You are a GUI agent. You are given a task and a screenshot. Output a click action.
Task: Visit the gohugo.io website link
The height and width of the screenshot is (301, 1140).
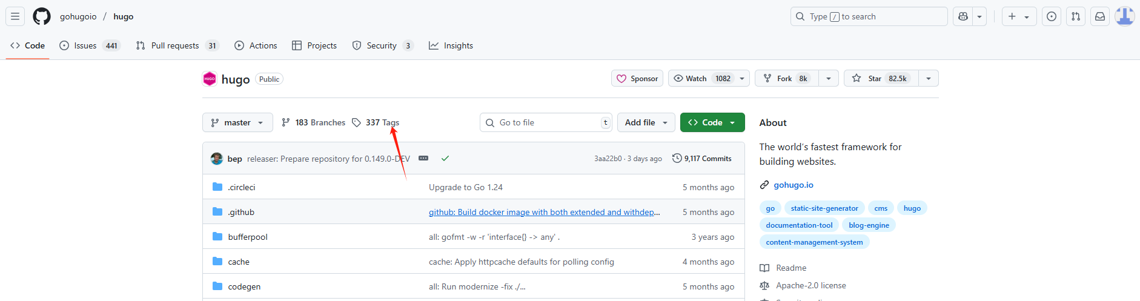coord(794,185)
